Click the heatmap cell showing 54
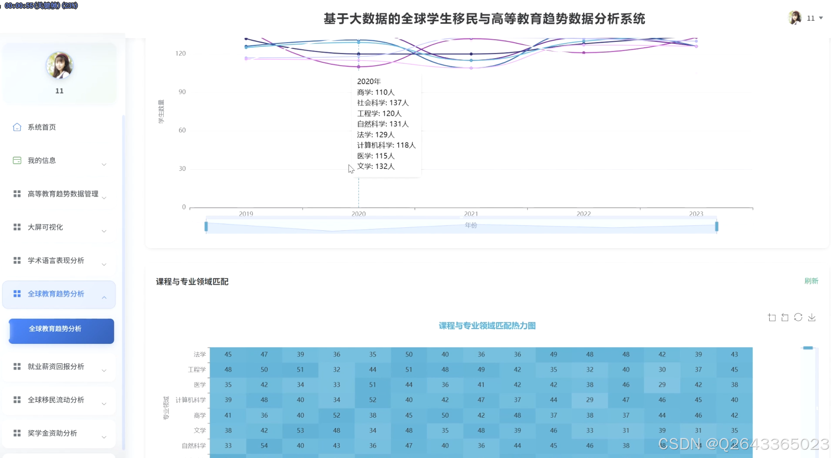 [x=264, y=445]
